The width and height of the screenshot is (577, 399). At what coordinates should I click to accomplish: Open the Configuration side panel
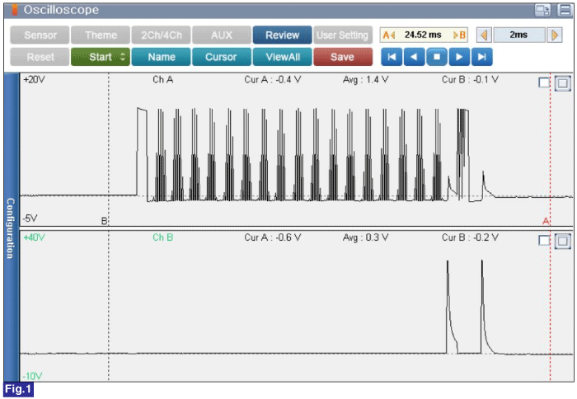click(11, 228)
